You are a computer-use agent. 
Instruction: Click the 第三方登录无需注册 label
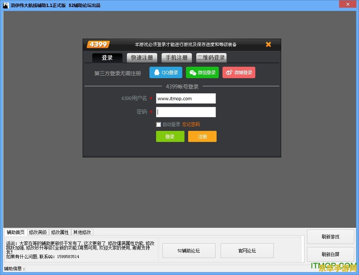click(117, 73)
